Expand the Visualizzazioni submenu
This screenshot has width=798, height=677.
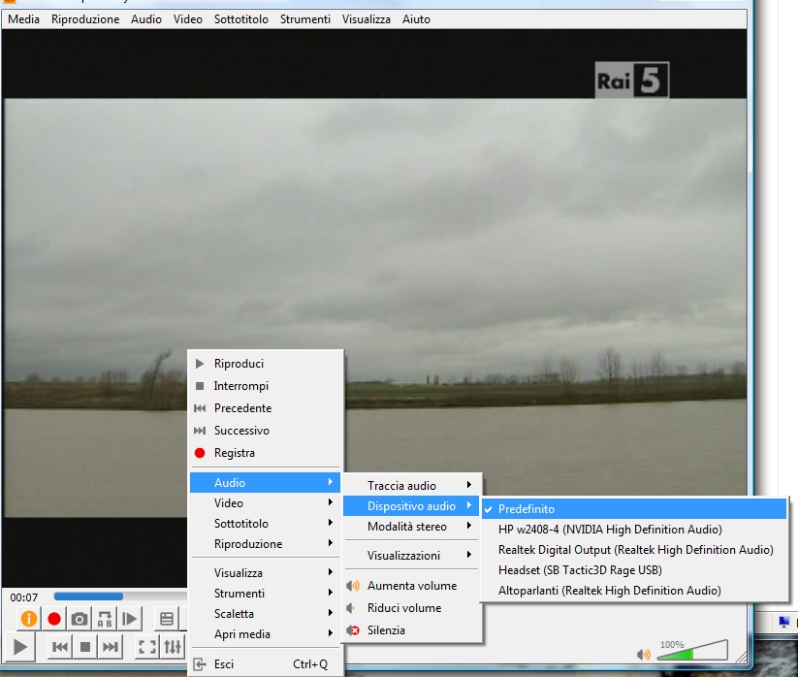tap(411, 556)
